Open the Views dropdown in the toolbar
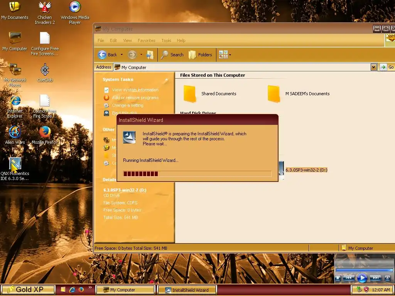This screenshot has height=296, width=395. click(x=225, y=55)
